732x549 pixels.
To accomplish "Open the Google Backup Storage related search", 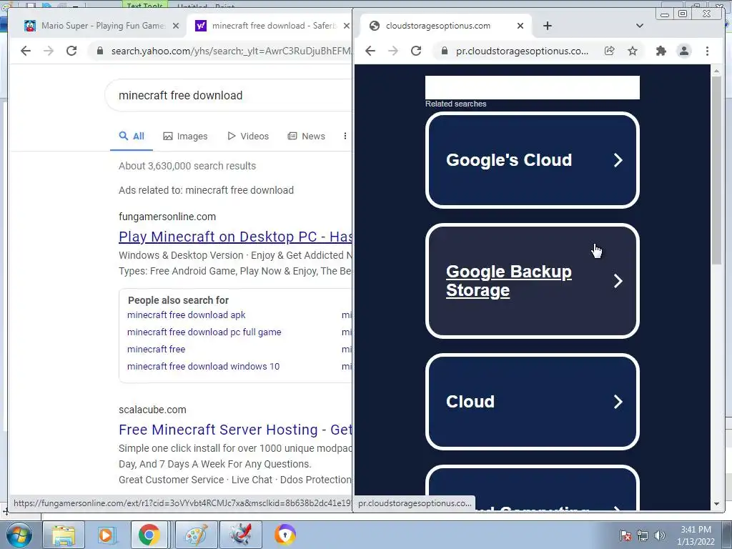I will point(532,281).
